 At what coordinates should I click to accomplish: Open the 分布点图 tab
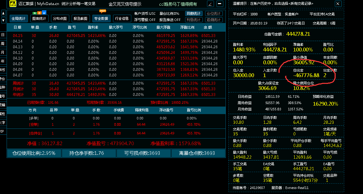coord(60,18)
